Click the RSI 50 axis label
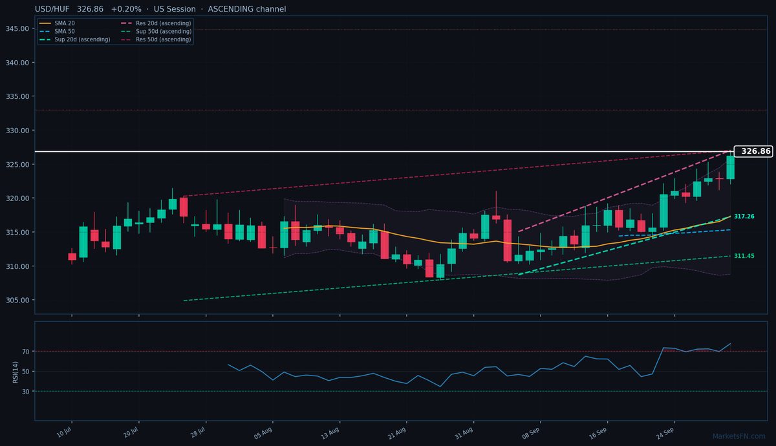Viewport: 776px width, 446px height. (x=27, y=372)
